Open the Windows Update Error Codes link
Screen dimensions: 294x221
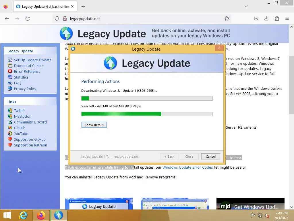(187, 167)
